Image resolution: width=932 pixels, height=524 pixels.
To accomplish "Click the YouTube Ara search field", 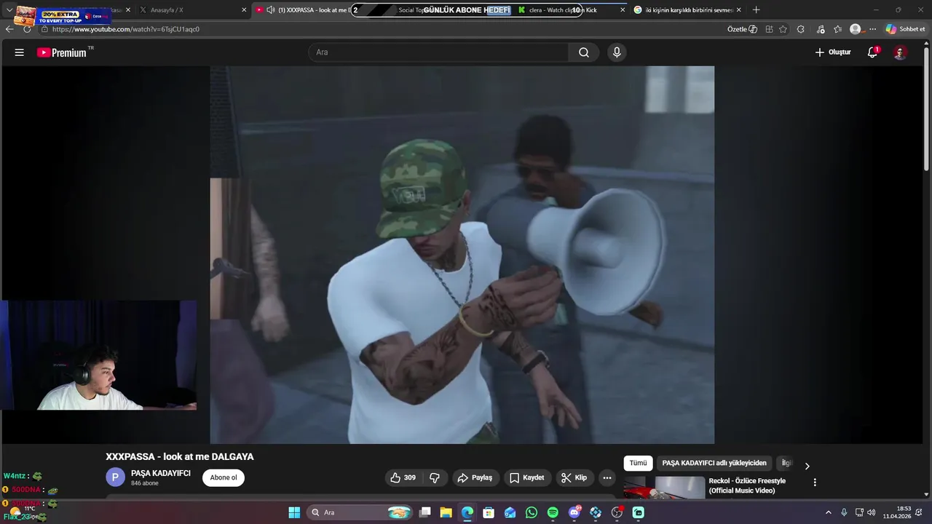I will [438, 52].
